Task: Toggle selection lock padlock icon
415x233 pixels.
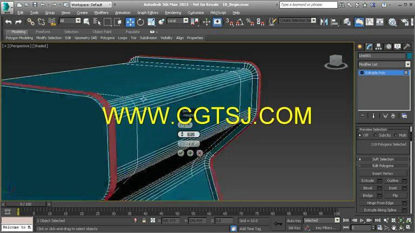Action: pos(144,220)
